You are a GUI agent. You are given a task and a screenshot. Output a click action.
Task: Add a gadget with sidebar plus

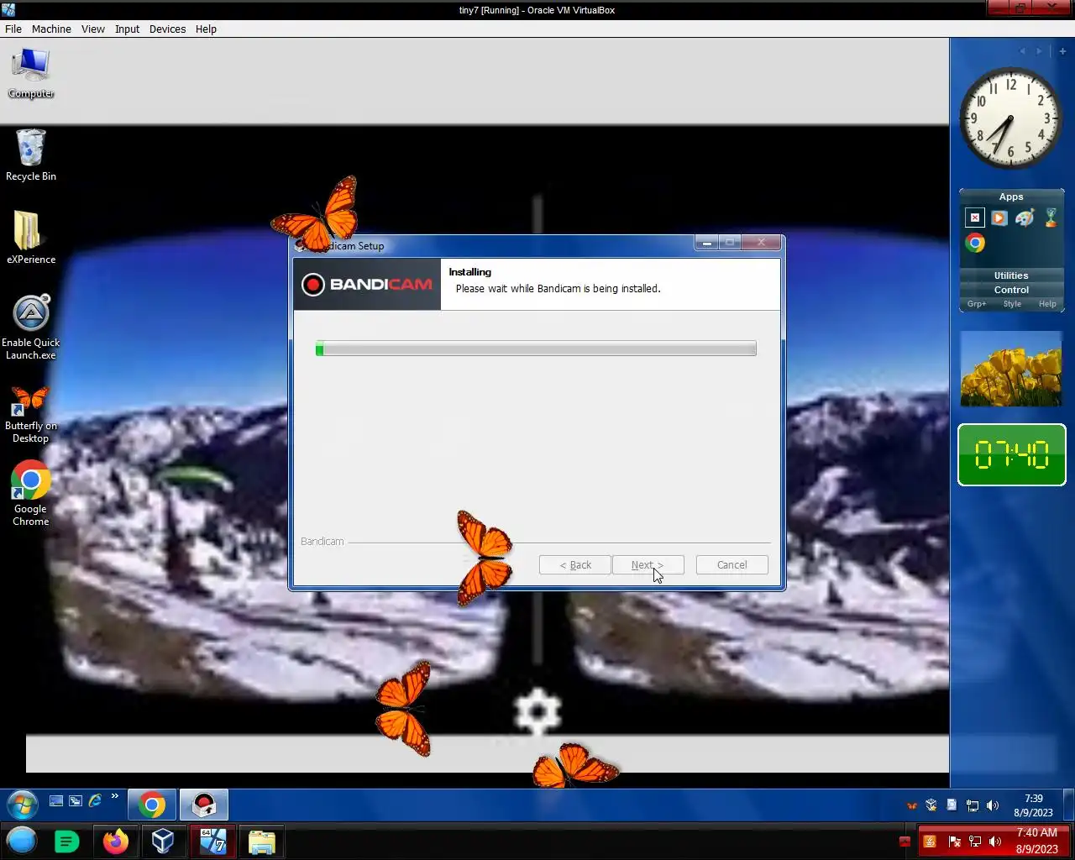1062,51
